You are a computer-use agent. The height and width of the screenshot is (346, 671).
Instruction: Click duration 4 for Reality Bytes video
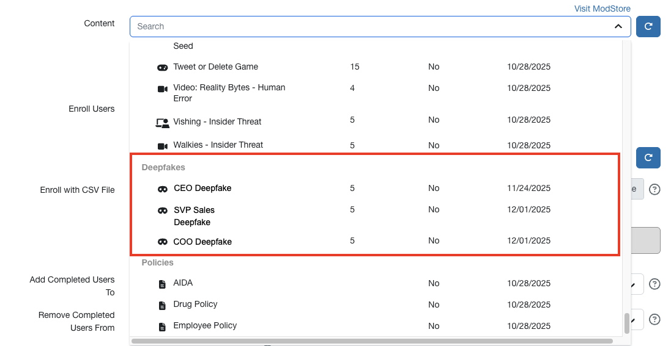(352, 88)
